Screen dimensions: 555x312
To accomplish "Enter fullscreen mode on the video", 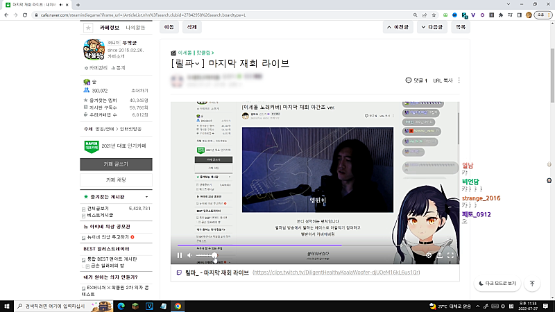I will (450, 255).
